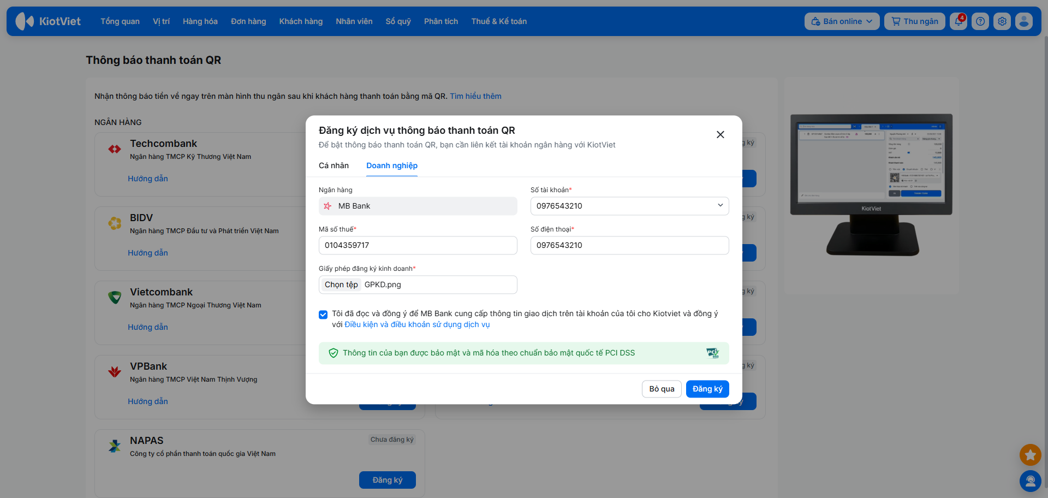Close the QR registration dialog

point(720,134)
